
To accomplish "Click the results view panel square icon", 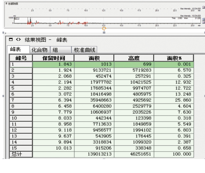I will pos(11,40).
